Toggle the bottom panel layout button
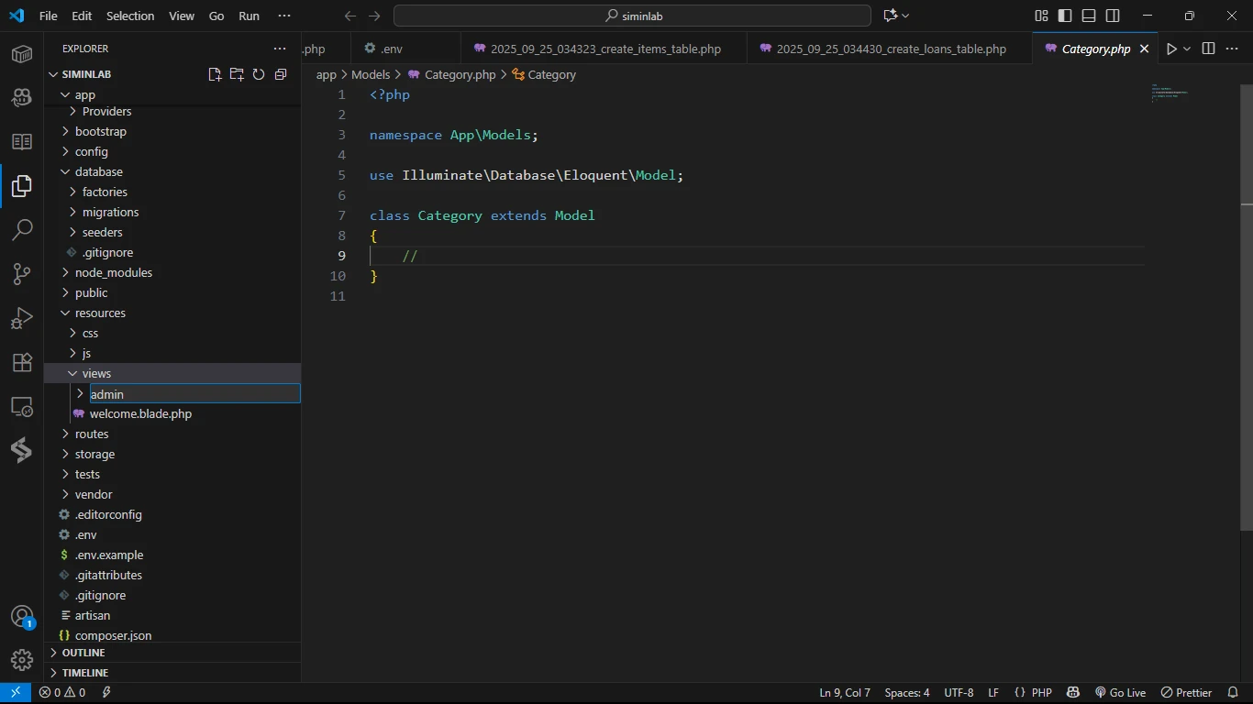 click(x=1089, y=16)
